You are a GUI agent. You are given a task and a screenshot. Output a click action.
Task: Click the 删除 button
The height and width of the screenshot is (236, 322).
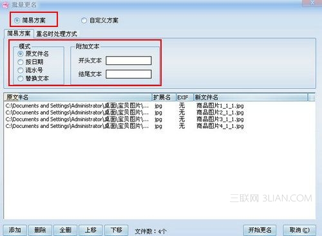pyautogui.click(x=40, y=230)
